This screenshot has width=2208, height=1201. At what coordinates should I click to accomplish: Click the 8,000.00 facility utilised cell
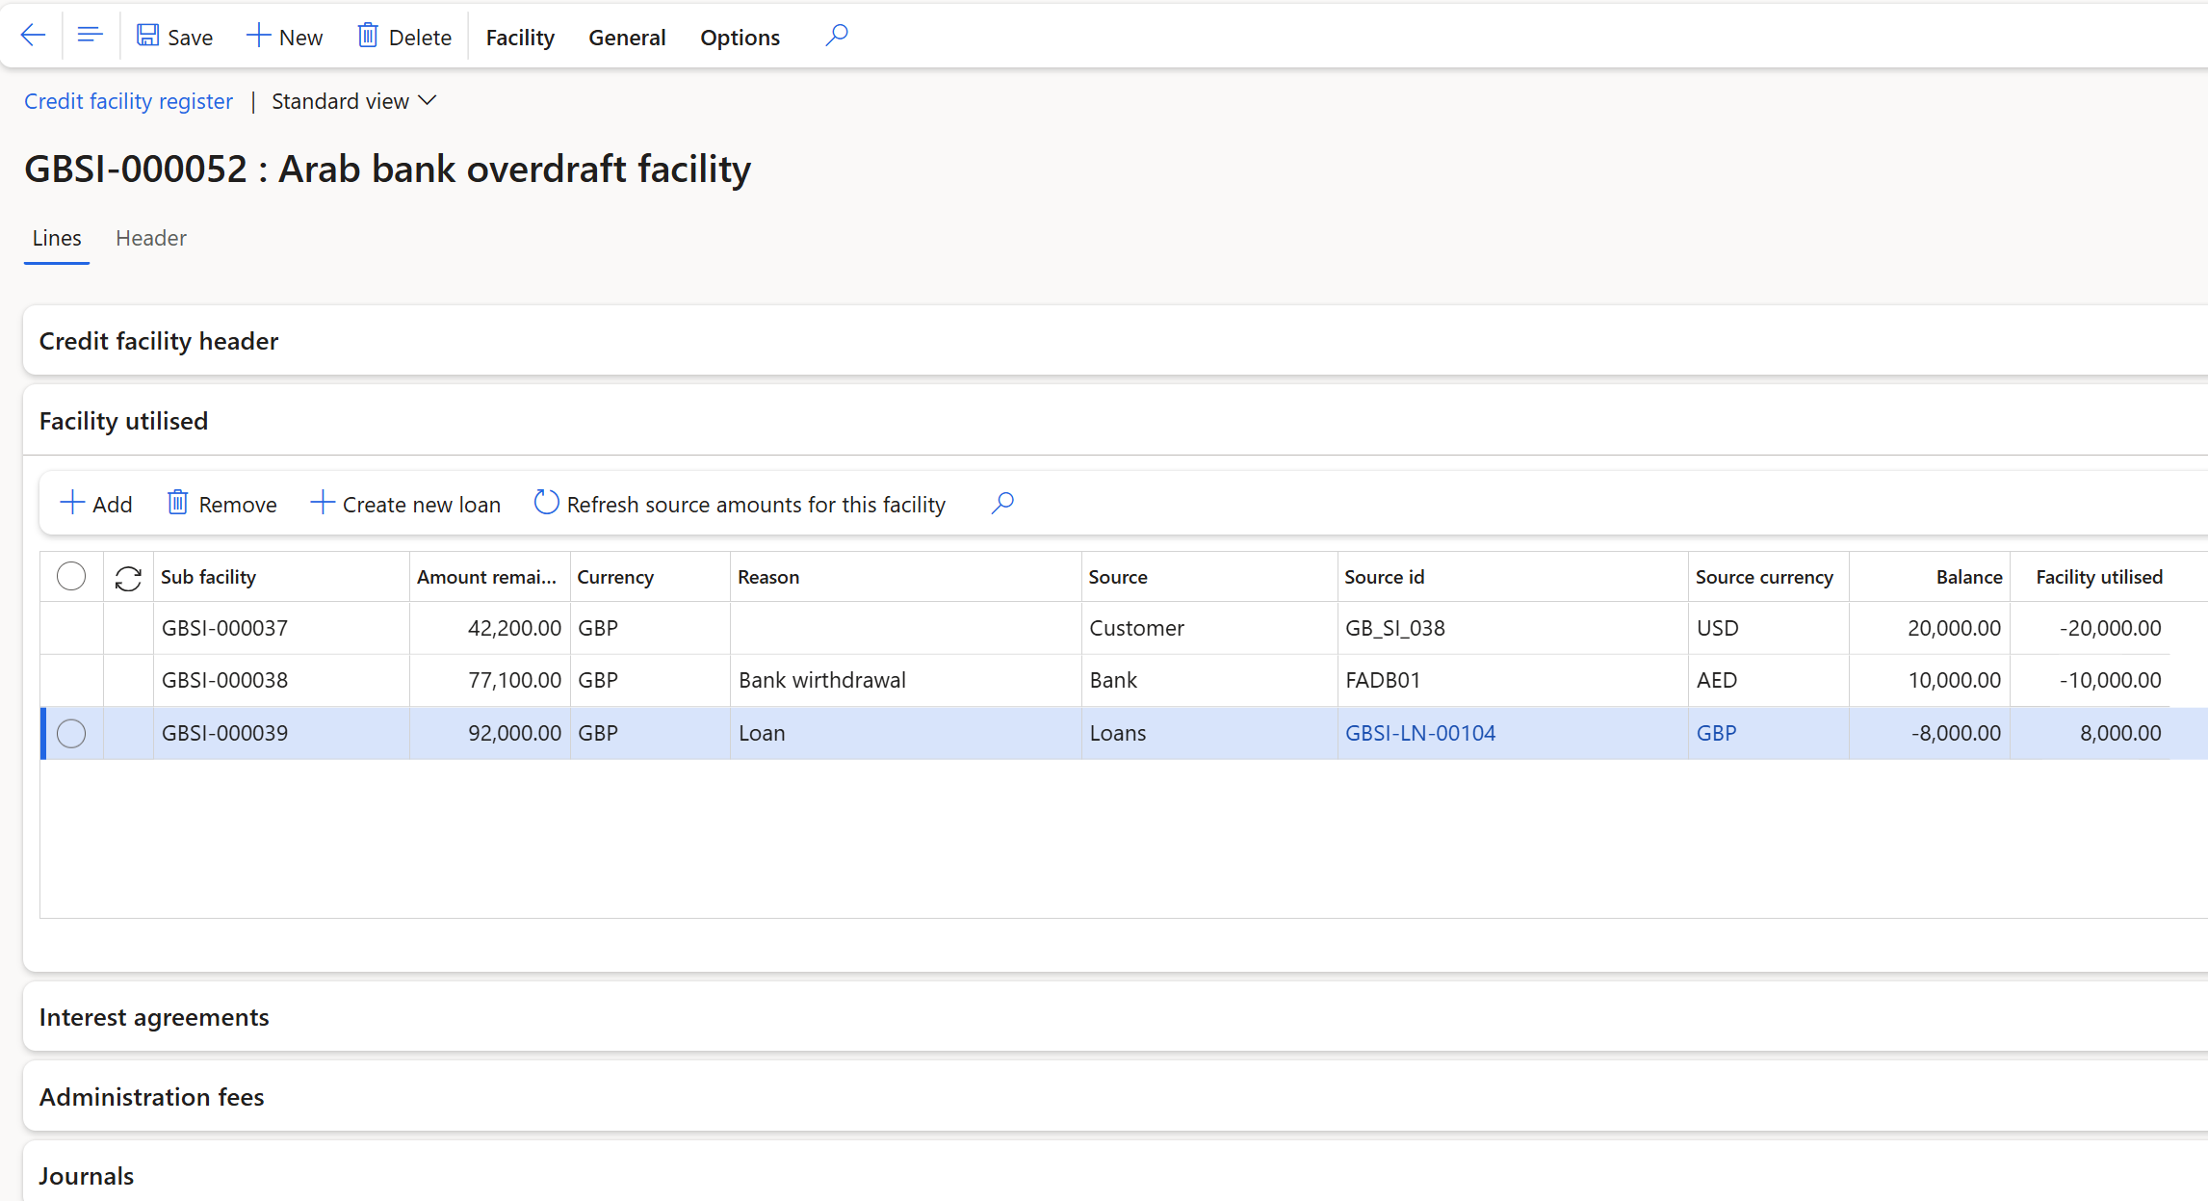click(2091, 733)
